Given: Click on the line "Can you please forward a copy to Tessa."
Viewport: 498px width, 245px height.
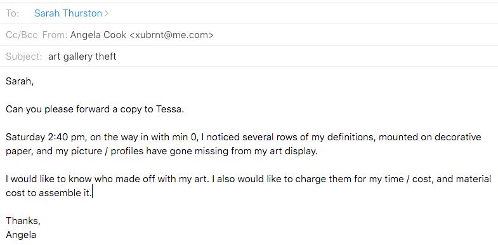Looking at the screenshot, I should (x=95, y=109).
